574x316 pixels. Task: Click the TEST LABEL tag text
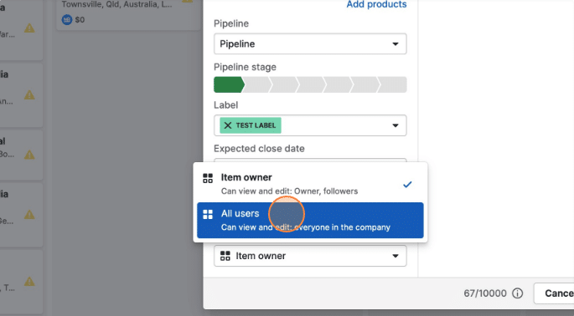pos(256,125)
